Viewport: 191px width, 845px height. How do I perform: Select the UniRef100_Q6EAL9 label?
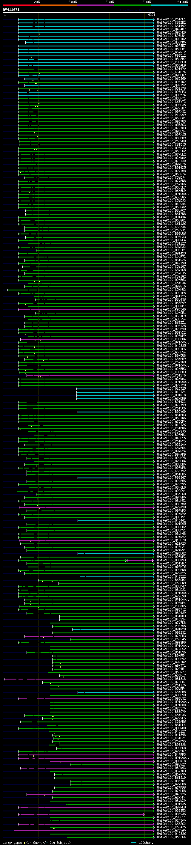click(171, 66)
